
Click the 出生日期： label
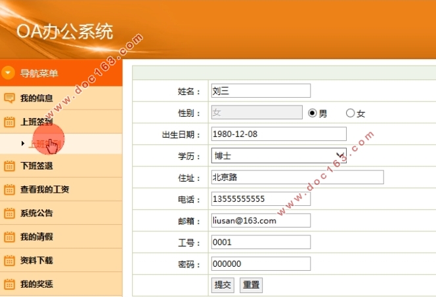click(181, 134)
